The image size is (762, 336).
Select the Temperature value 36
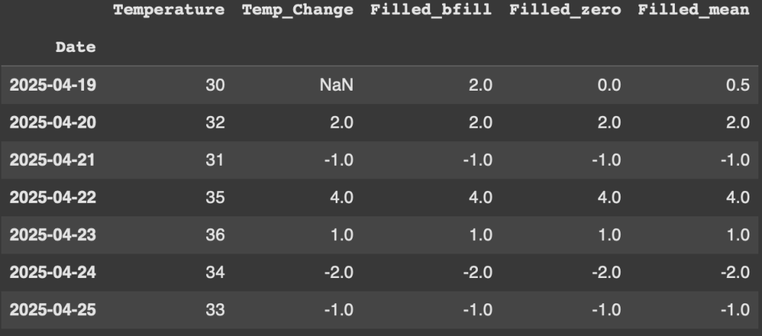(214, 235)
